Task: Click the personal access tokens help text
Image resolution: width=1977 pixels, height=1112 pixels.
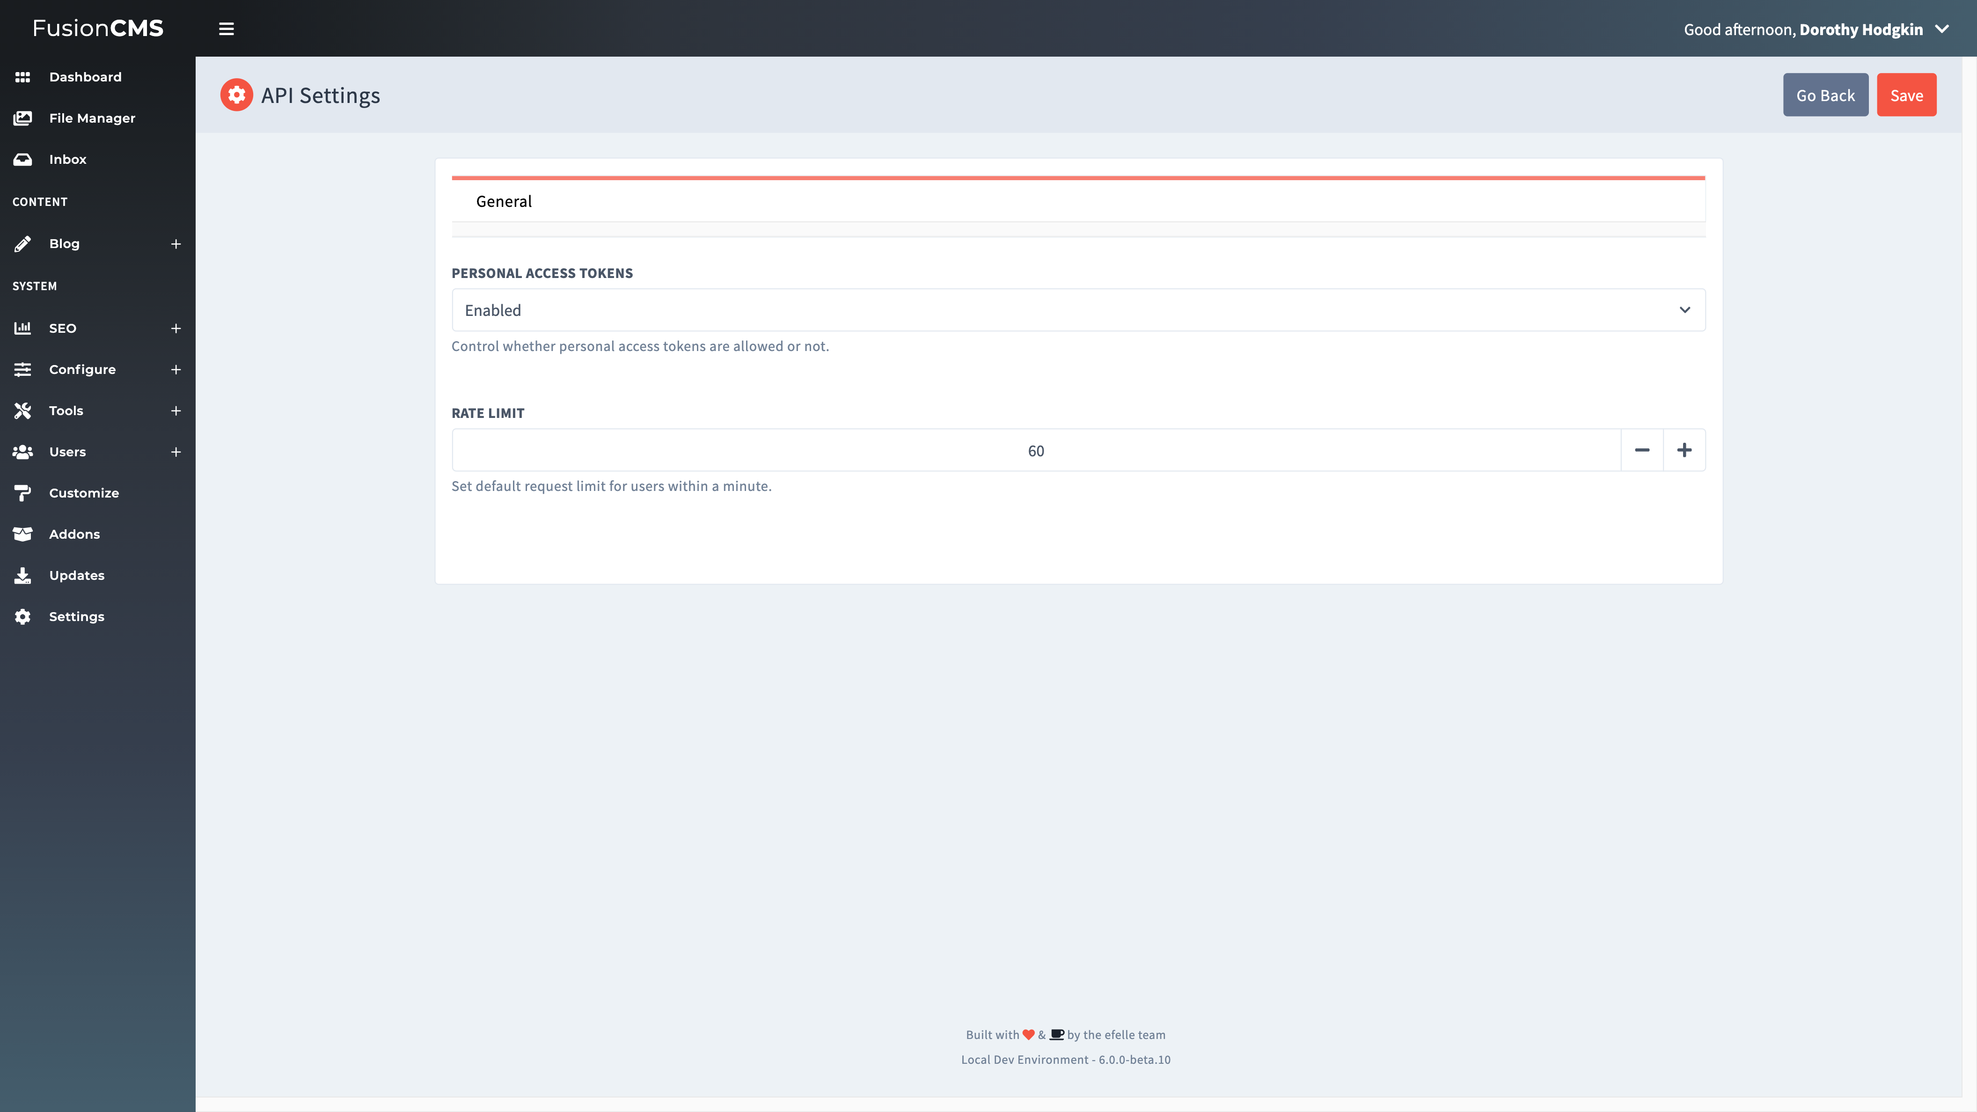Action: pos(640,346)
